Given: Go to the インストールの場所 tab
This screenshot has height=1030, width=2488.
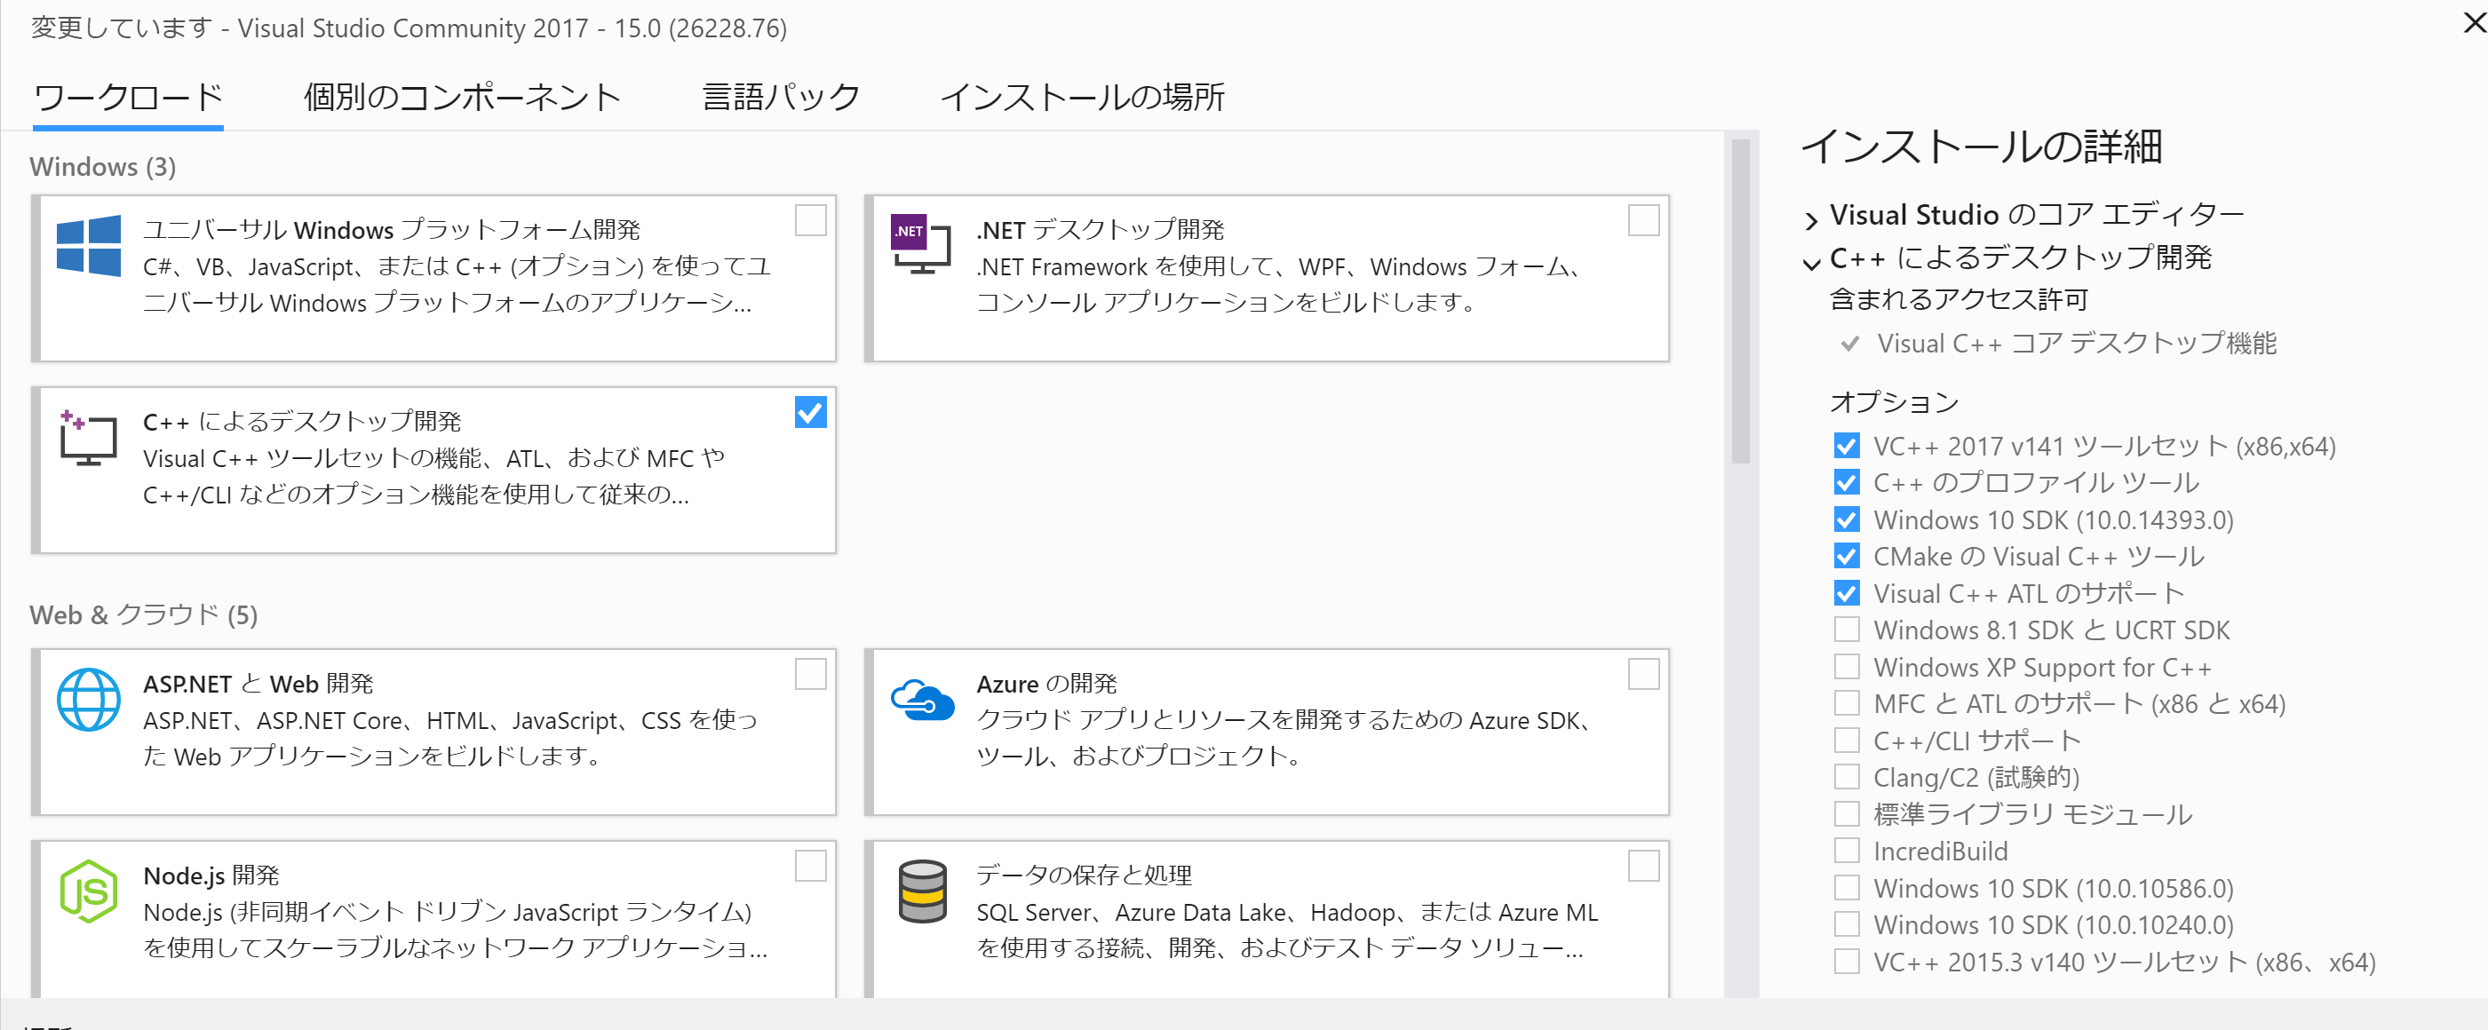Looking at the screenshot, I should 1082,98.
